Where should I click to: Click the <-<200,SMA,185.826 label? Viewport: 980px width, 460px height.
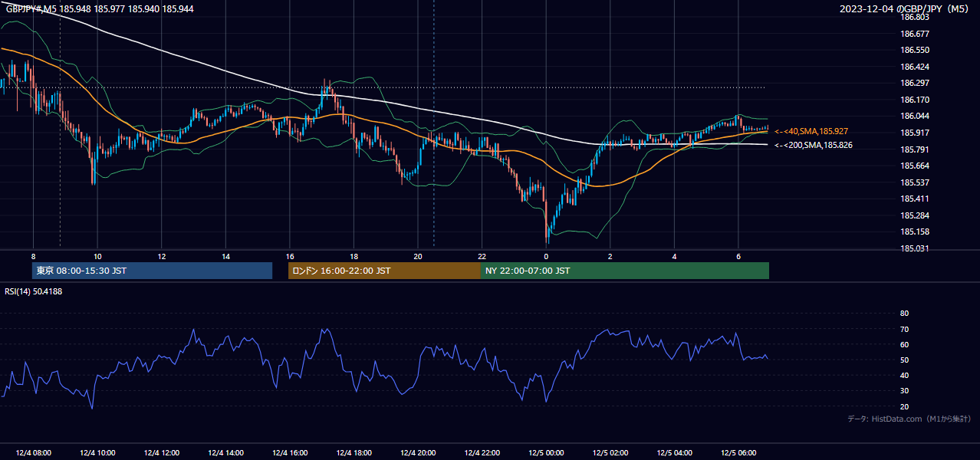[x=814, y=145]
